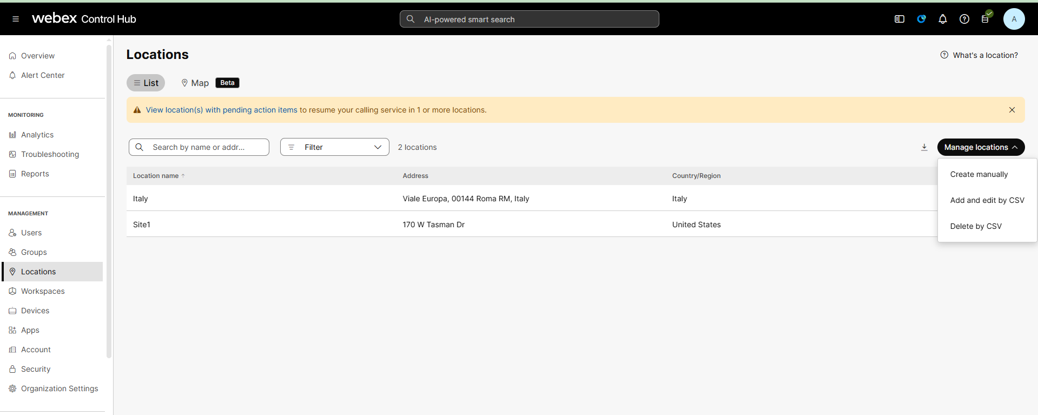This screenshot has width=1038, height=415.
Task: Expand the Filter dropdown
Action: [334, 147]
